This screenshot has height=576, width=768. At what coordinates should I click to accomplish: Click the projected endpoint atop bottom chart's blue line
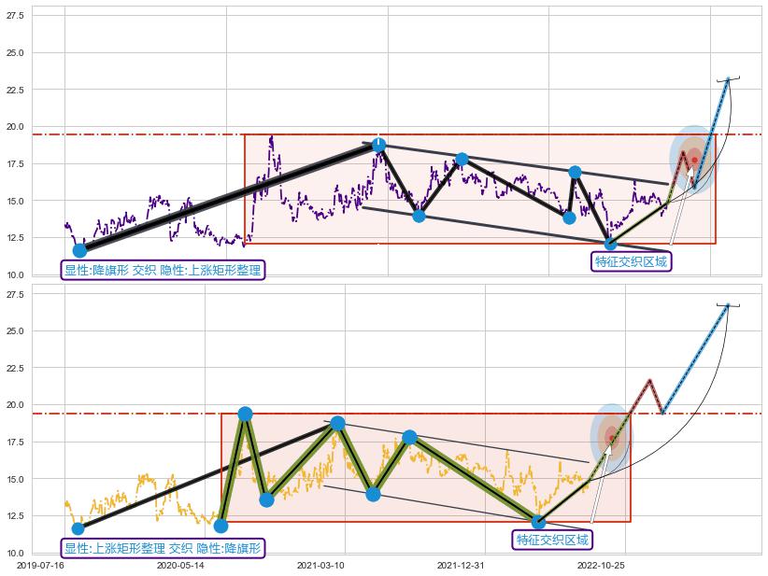tap(727, 305)
